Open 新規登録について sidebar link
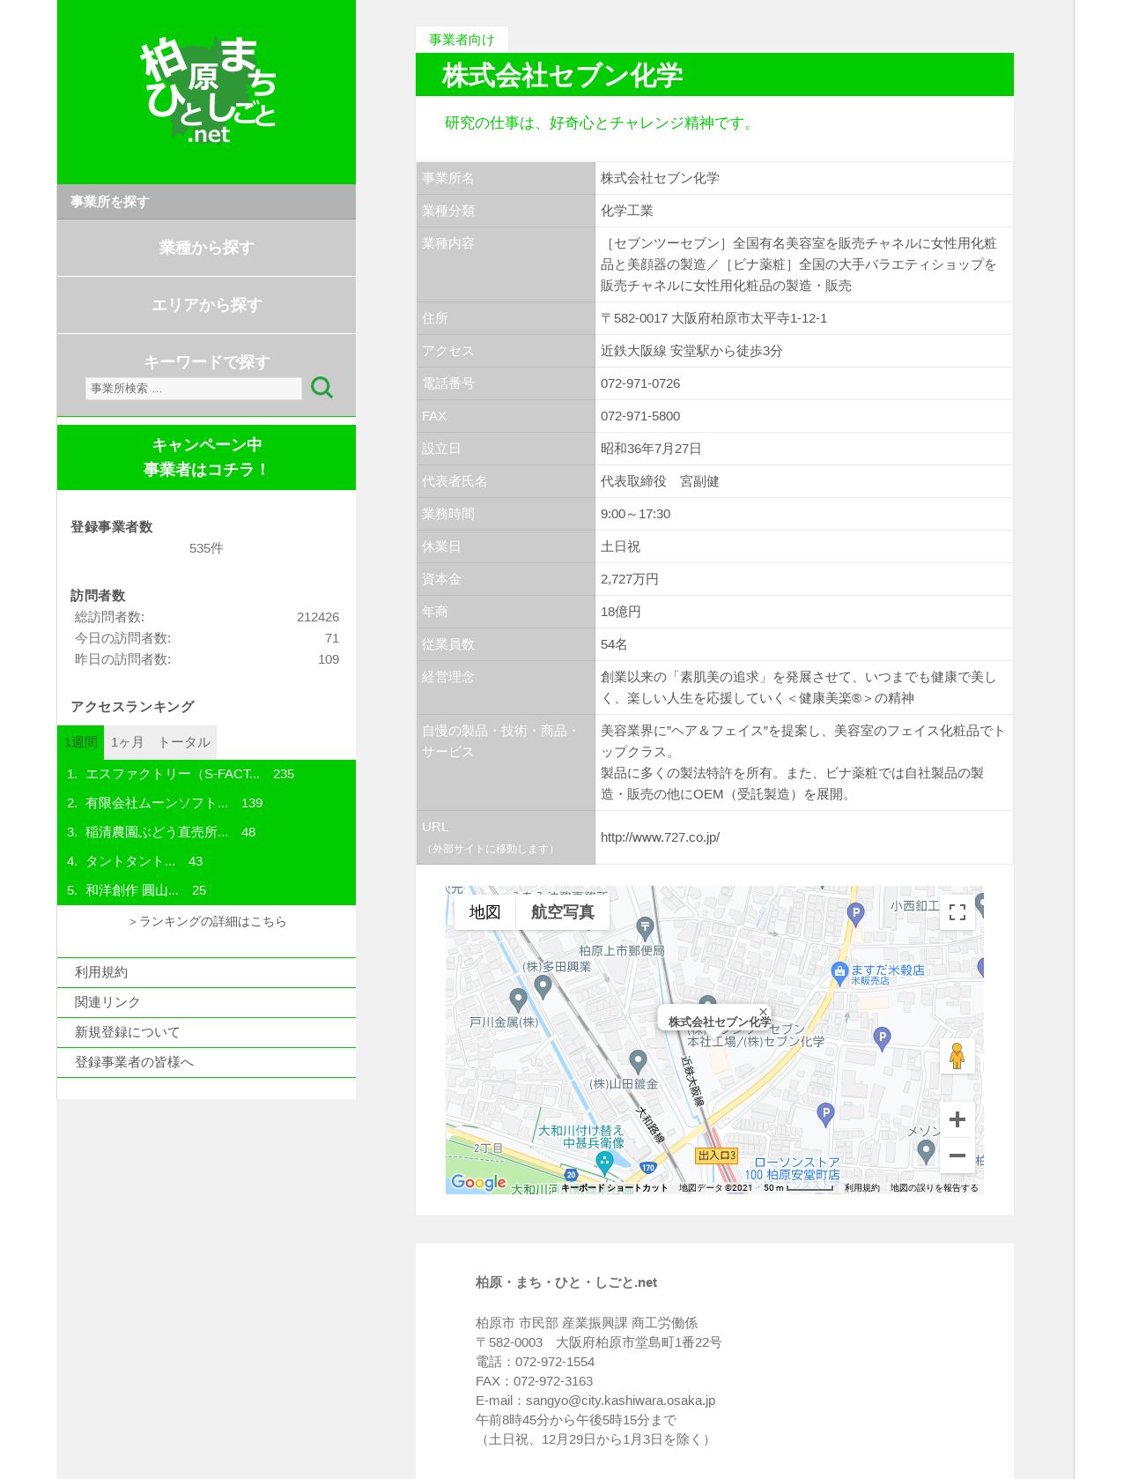 tap(206, 1032)
